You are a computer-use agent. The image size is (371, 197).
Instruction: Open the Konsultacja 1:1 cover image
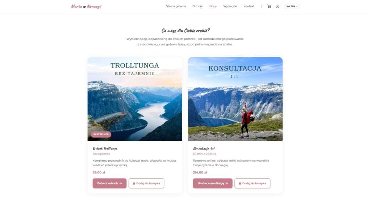tap(235, 99)
